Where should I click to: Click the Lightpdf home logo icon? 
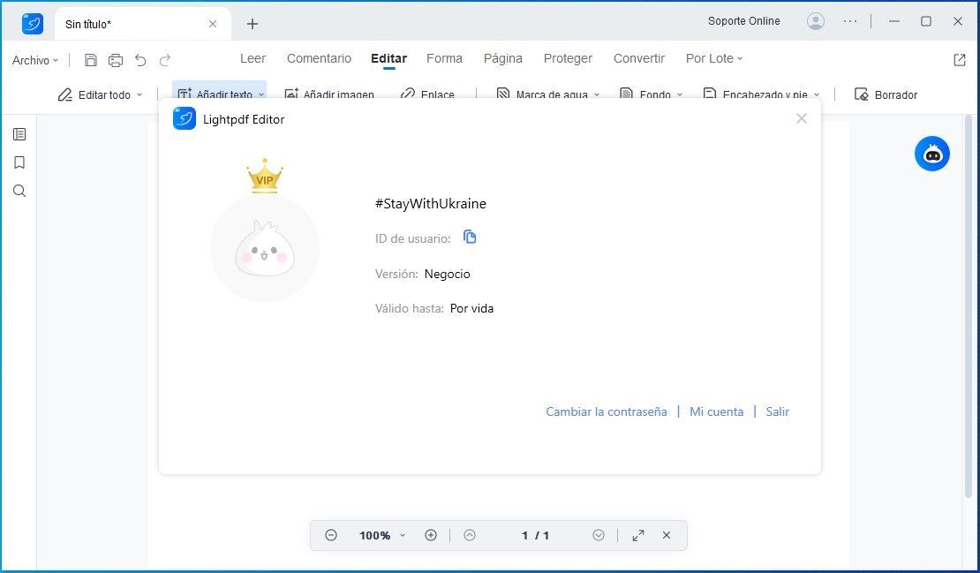pos(33,24)
